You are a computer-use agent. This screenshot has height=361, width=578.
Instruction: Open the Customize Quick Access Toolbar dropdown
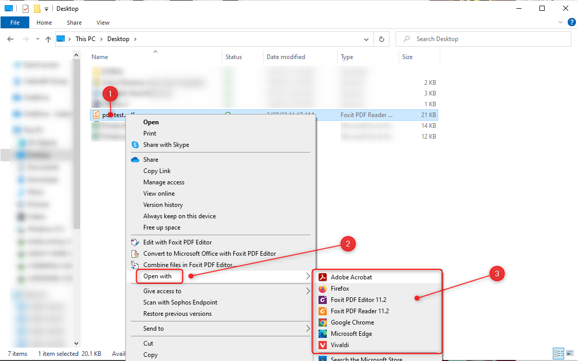[46, 9]
